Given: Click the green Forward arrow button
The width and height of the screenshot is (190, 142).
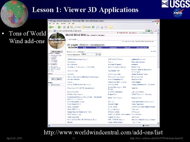Looking at the screenshot, I should [x=59, y=27].
